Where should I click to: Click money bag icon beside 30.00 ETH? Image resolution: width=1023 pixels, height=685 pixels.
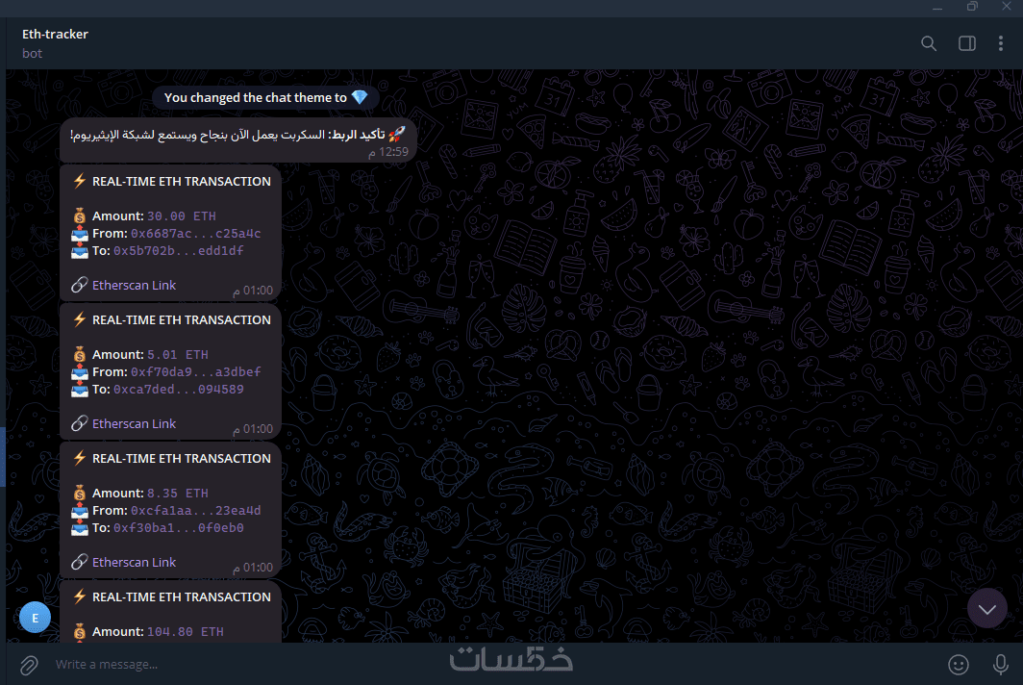coord(80,216)
